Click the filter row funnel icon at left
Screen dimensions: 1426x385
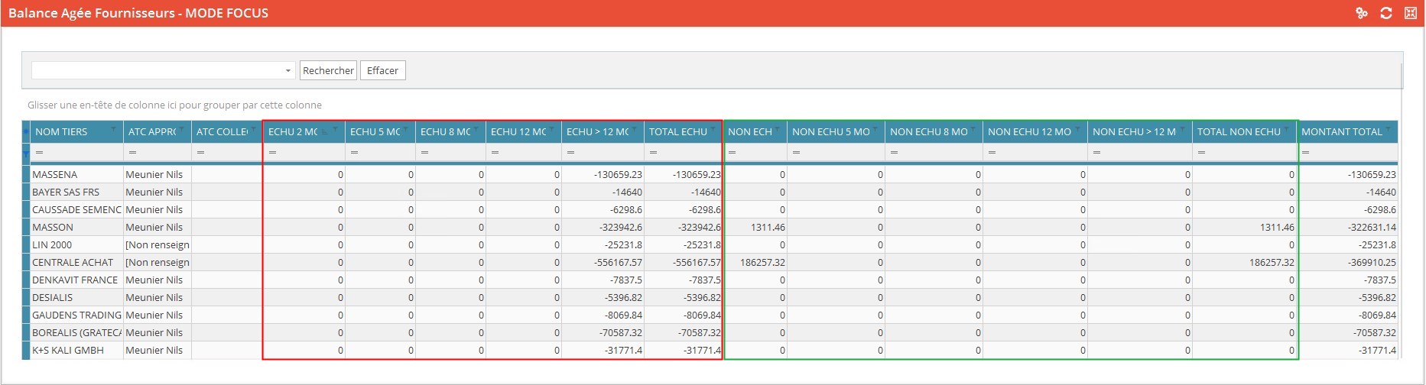point(26,154)
